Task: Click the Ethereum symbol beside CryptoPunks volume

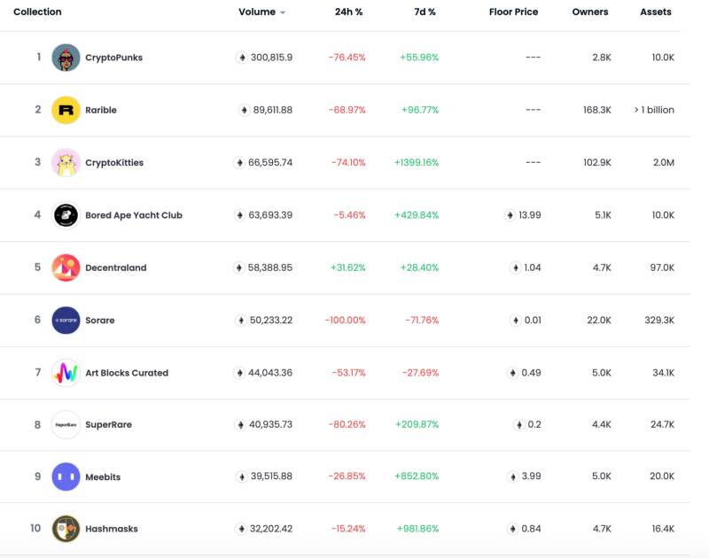Action: pyautogui.click(x=239, y=57)
